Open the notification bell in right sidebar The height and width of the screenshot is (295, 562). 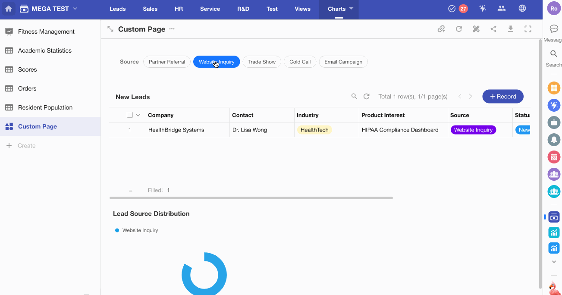(554, 140)
